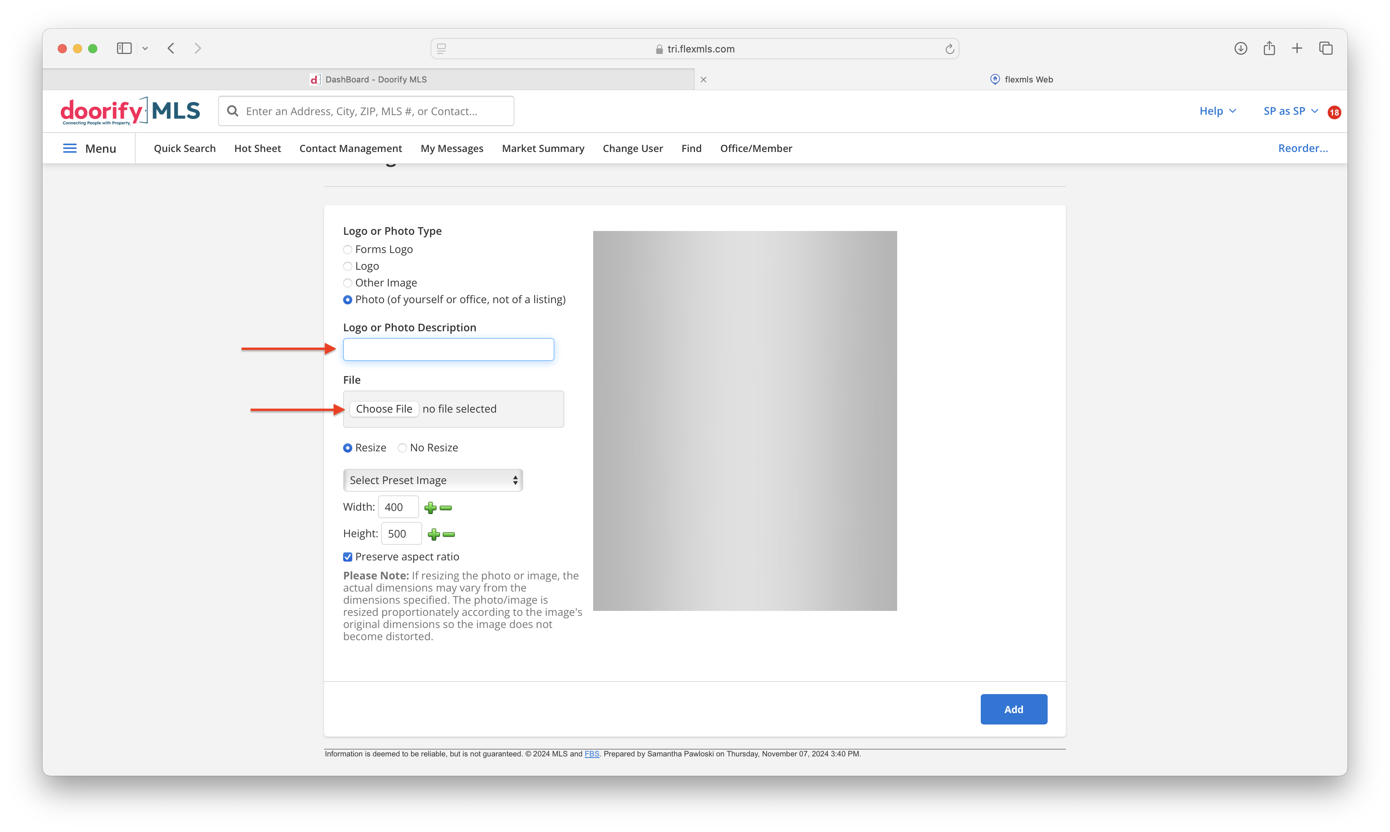Click the Choose File button
This screenshot has height=832, width=1390.
click(383, 409)
